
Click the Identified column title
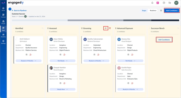point(19,28)
